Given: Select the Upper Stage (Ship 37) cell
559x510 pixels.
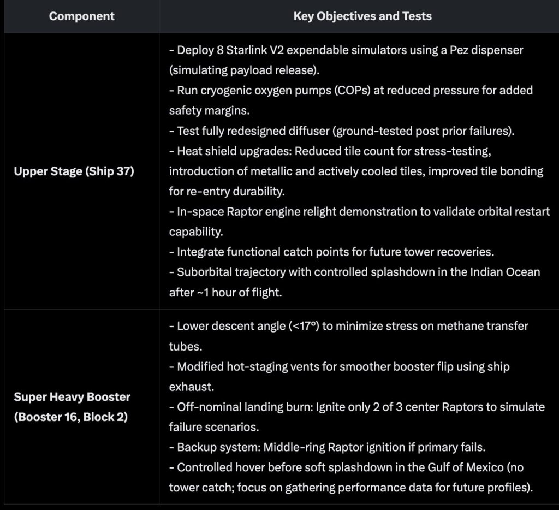Looking at the screenshot, I should [x=74, y=171].
